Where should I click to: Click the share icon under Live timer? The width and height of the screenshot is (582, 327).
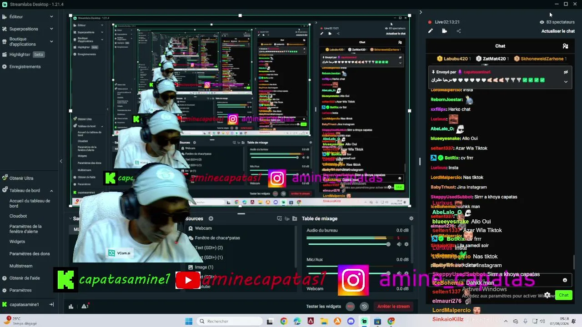(458, 31)
